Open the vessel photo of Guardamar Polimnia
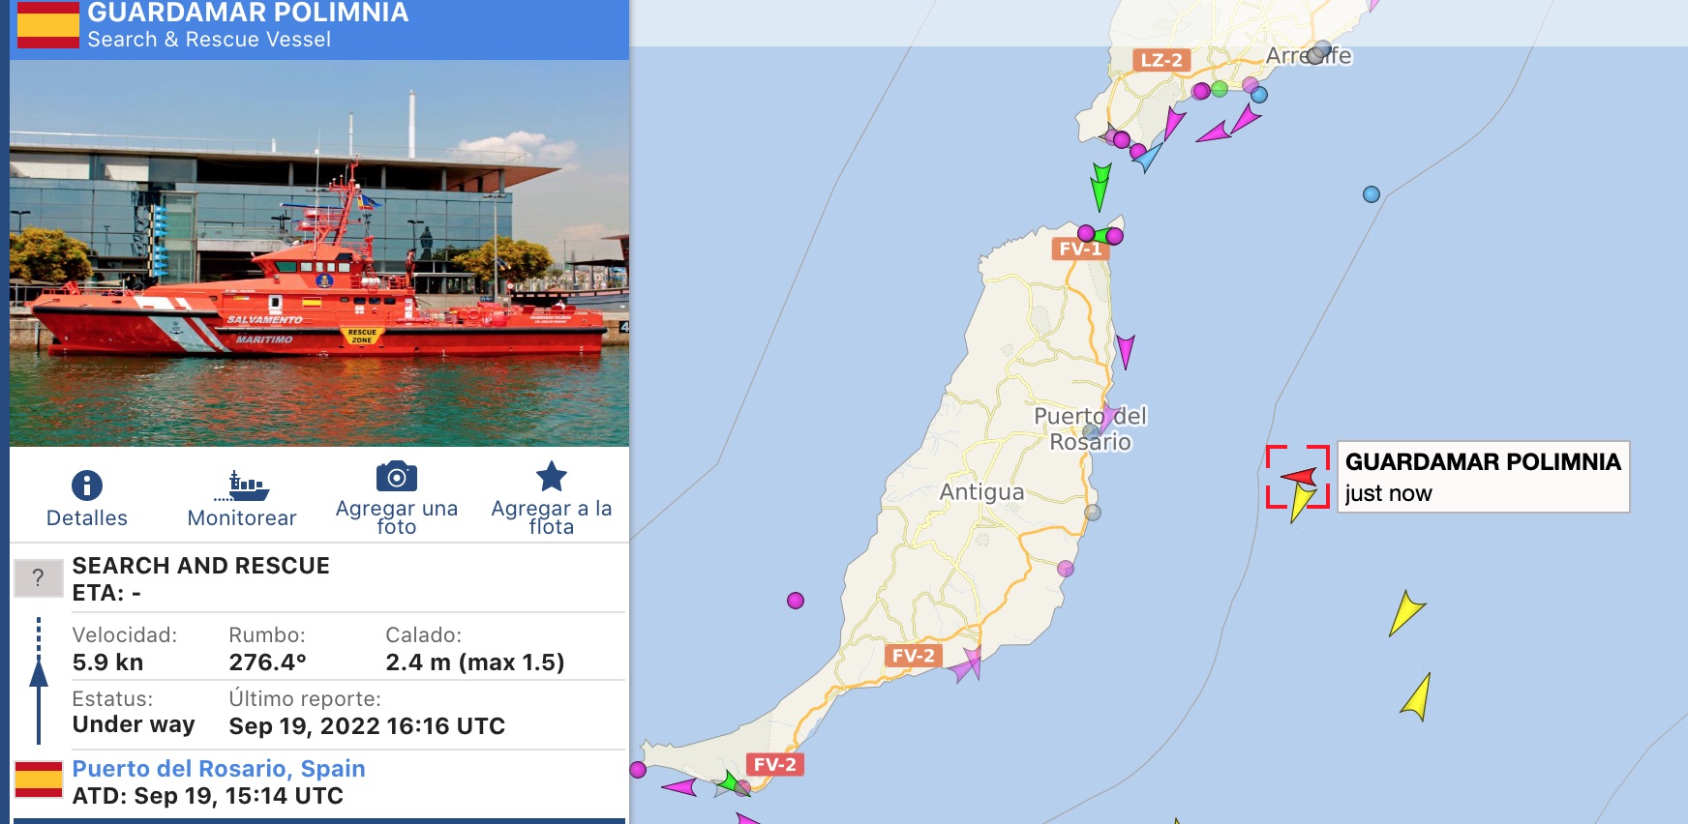The image size is (1688, 824). [319, 253]
